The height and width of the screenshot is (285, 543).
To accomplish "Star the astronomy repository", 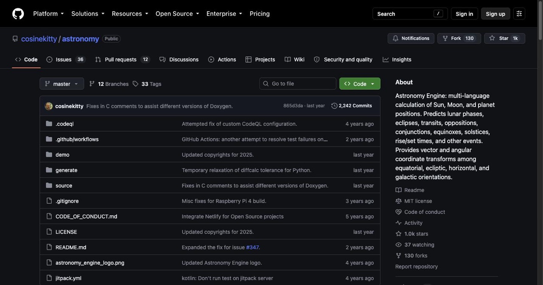I will [504, 38].
